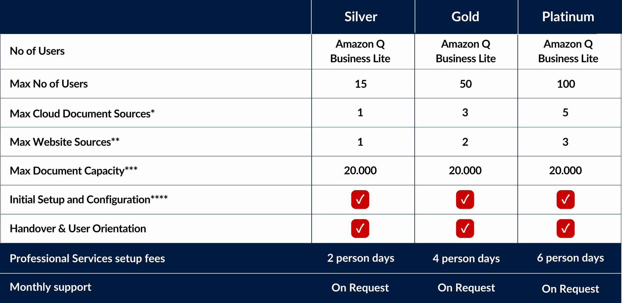Click the Gold 4 person days fee
622x303 pixels.
point(466,258)
